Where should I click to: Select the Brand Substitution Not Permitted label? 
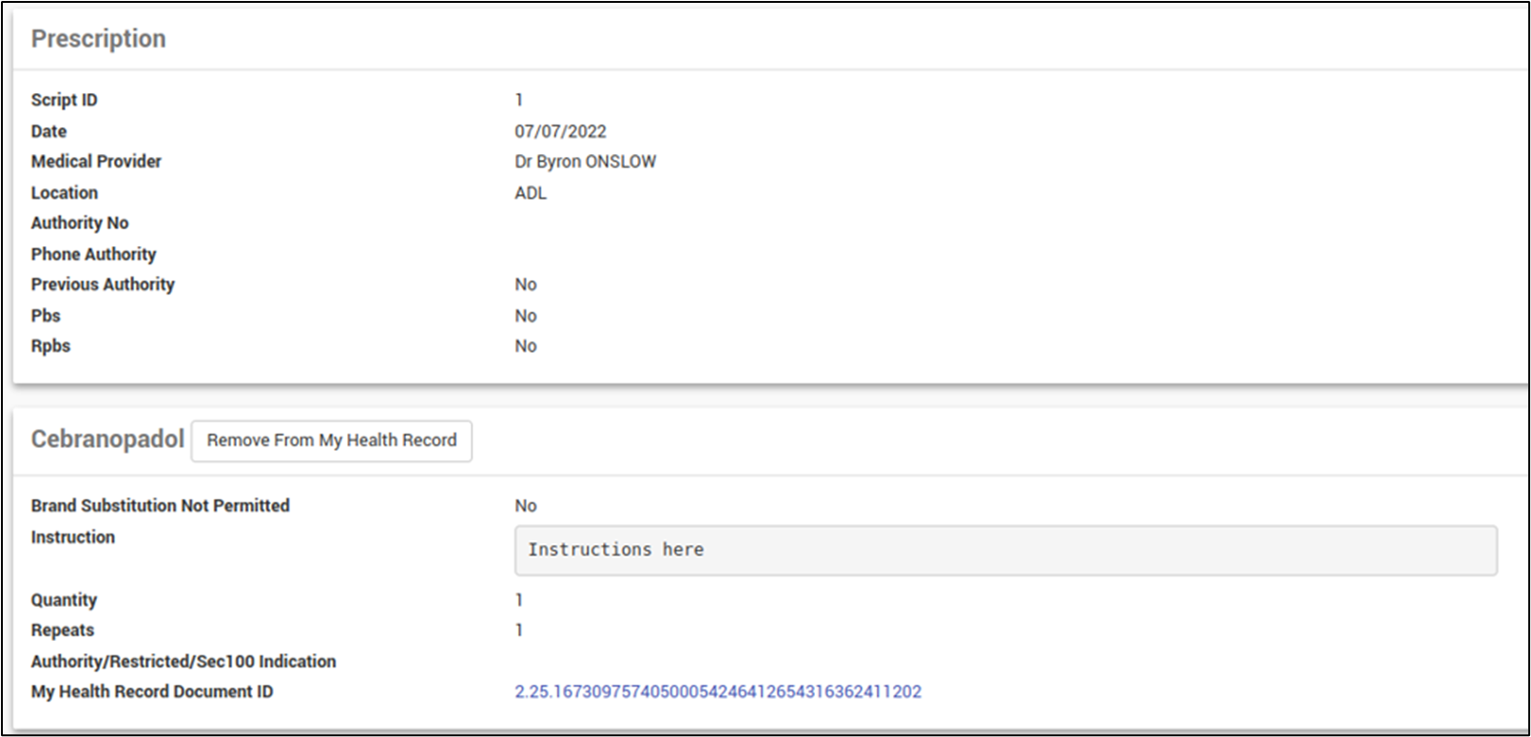pos(160,506)
